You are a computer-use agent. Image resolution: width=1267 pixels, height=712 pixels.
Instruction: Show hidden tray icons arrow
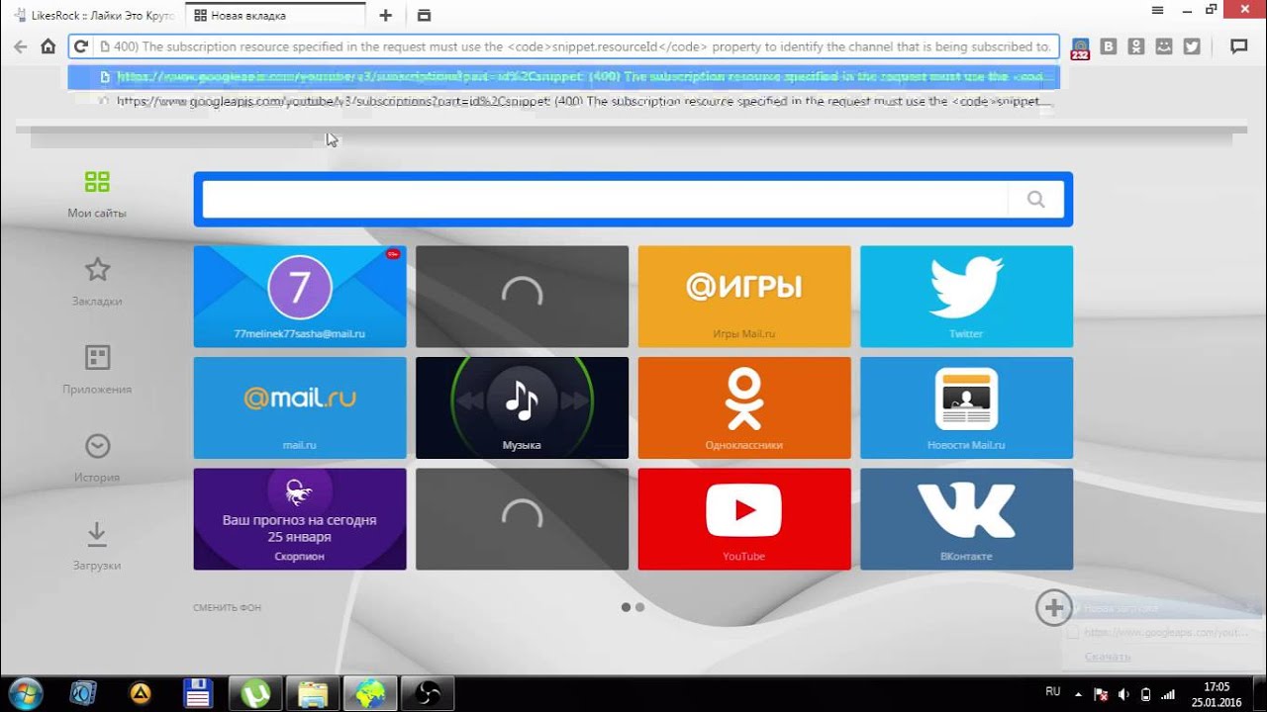1079,694
